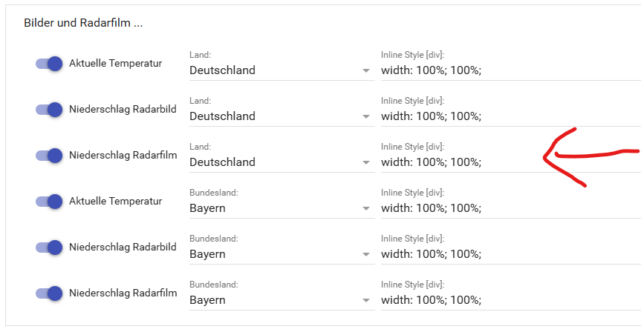
Task: Open Land dropdown for Niederschlag Radarfilm
Action: click(x=280, y=162)
